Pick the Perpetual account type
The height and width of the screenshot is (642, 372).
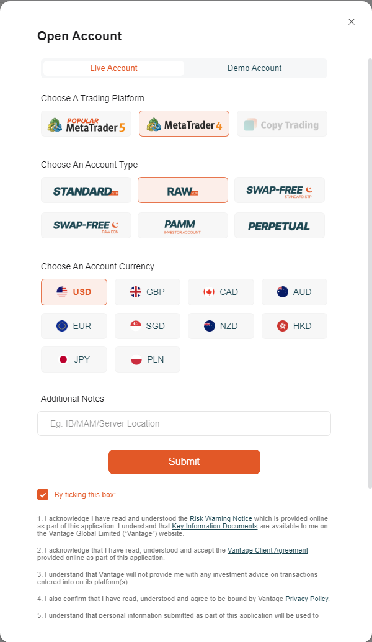pyautogui.click(x=280, y=225)
